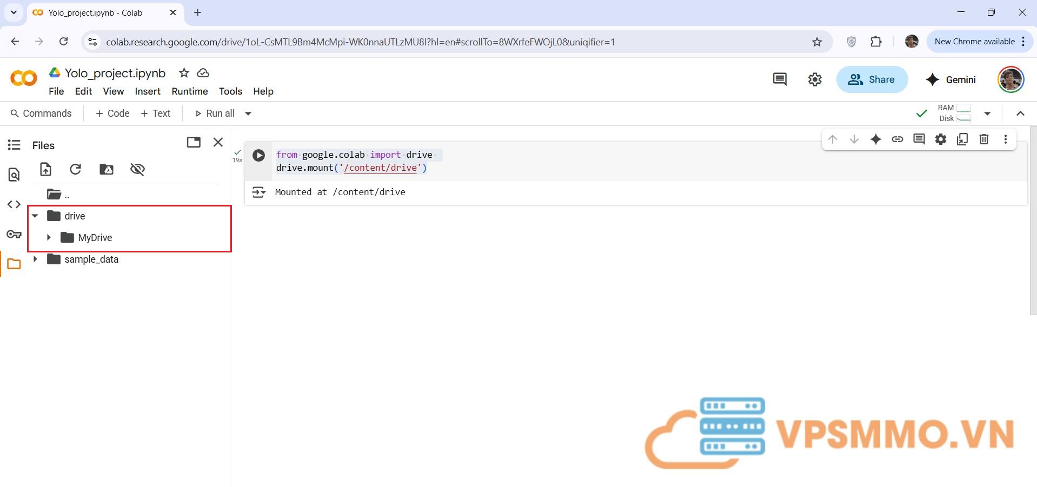Add a new Code cell
The width and height of the screenshot is (1037, 487).
112,114
